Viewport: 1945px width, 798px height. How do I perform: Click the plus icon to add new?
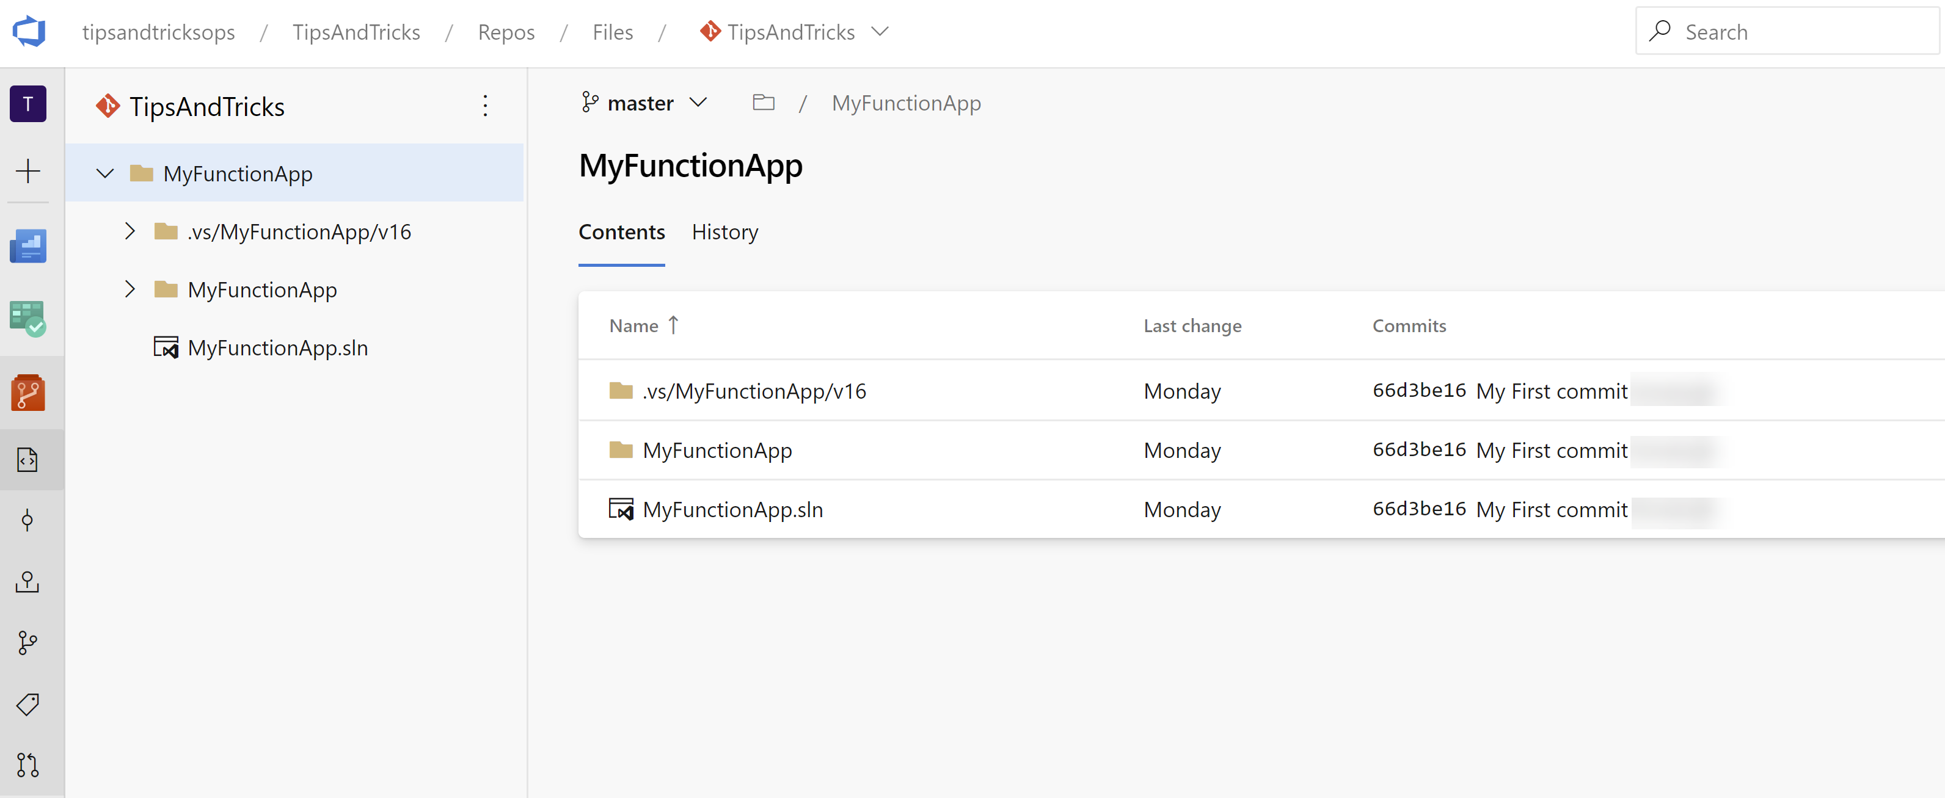(x=28, y=170)
